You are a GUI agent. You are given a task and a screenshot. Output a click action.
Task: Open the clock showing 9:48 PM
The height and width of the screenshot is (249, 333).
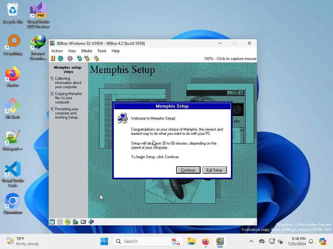297,241
